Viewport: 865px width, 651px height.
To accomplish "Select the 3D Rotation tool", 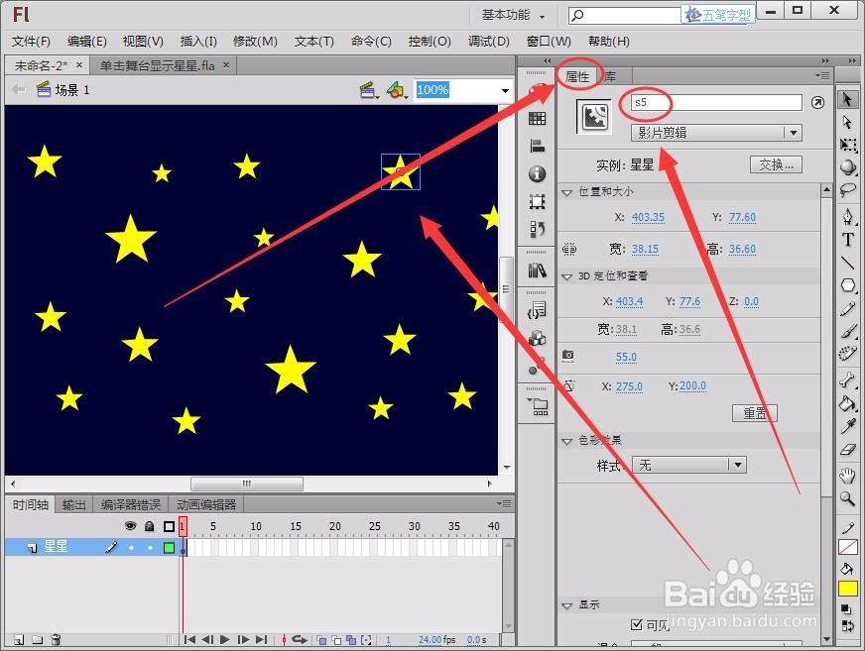I will click(x=848, y=167).
